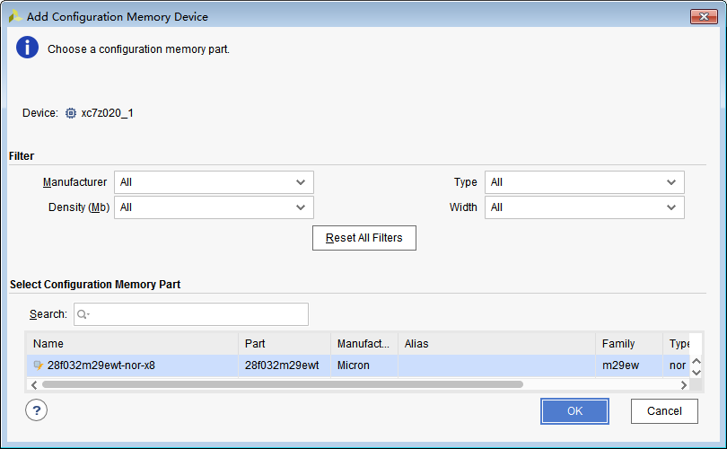Click the xc7z020_1 device chip icon
Image resolution: width=727 pixels, height=449 pixels.
tap(71, 113)
